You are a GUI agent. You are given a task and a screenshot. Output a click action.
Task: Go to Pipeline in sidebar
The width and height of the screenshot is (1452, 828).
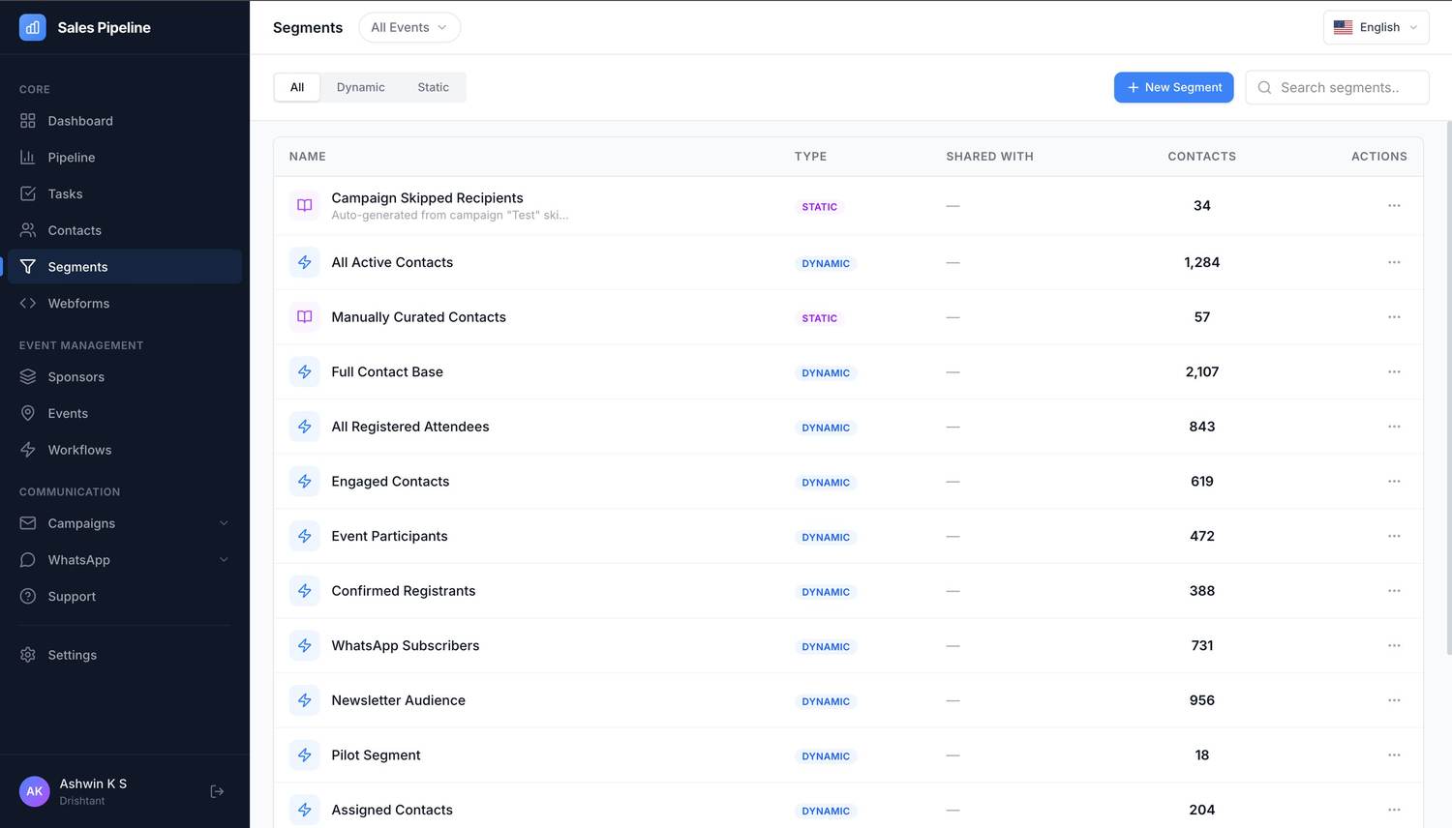(x=125, y=158)
